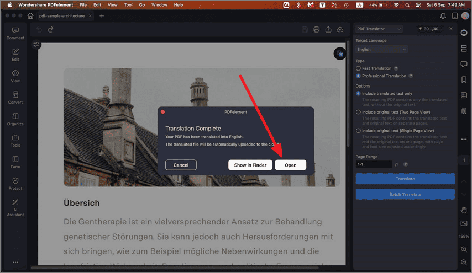Show more options at sidebar bottom

coord(15,262)
